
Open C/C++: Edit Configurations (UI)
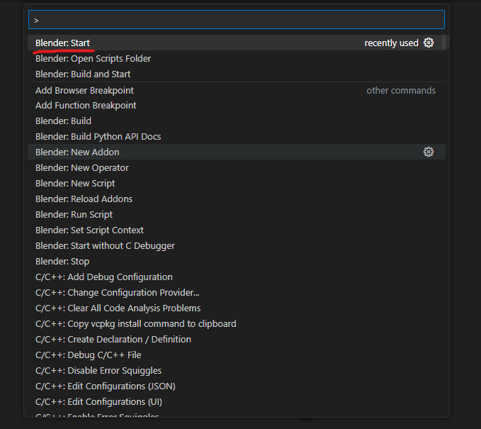[x=237, y=401]
